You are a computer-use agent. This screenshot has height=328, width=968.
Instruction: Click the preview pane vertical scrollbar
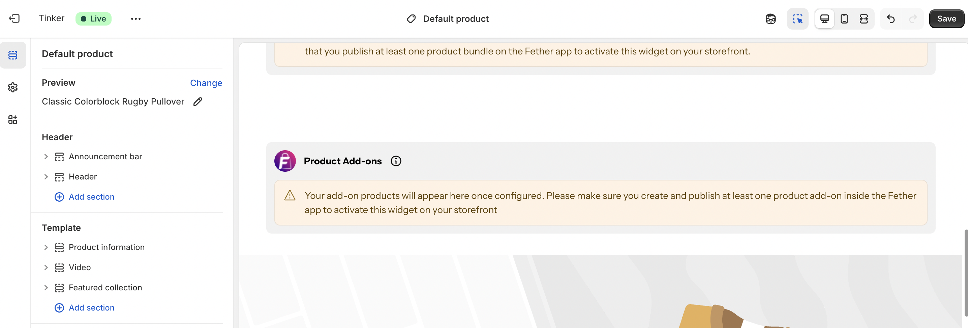[x=965, y=273]
